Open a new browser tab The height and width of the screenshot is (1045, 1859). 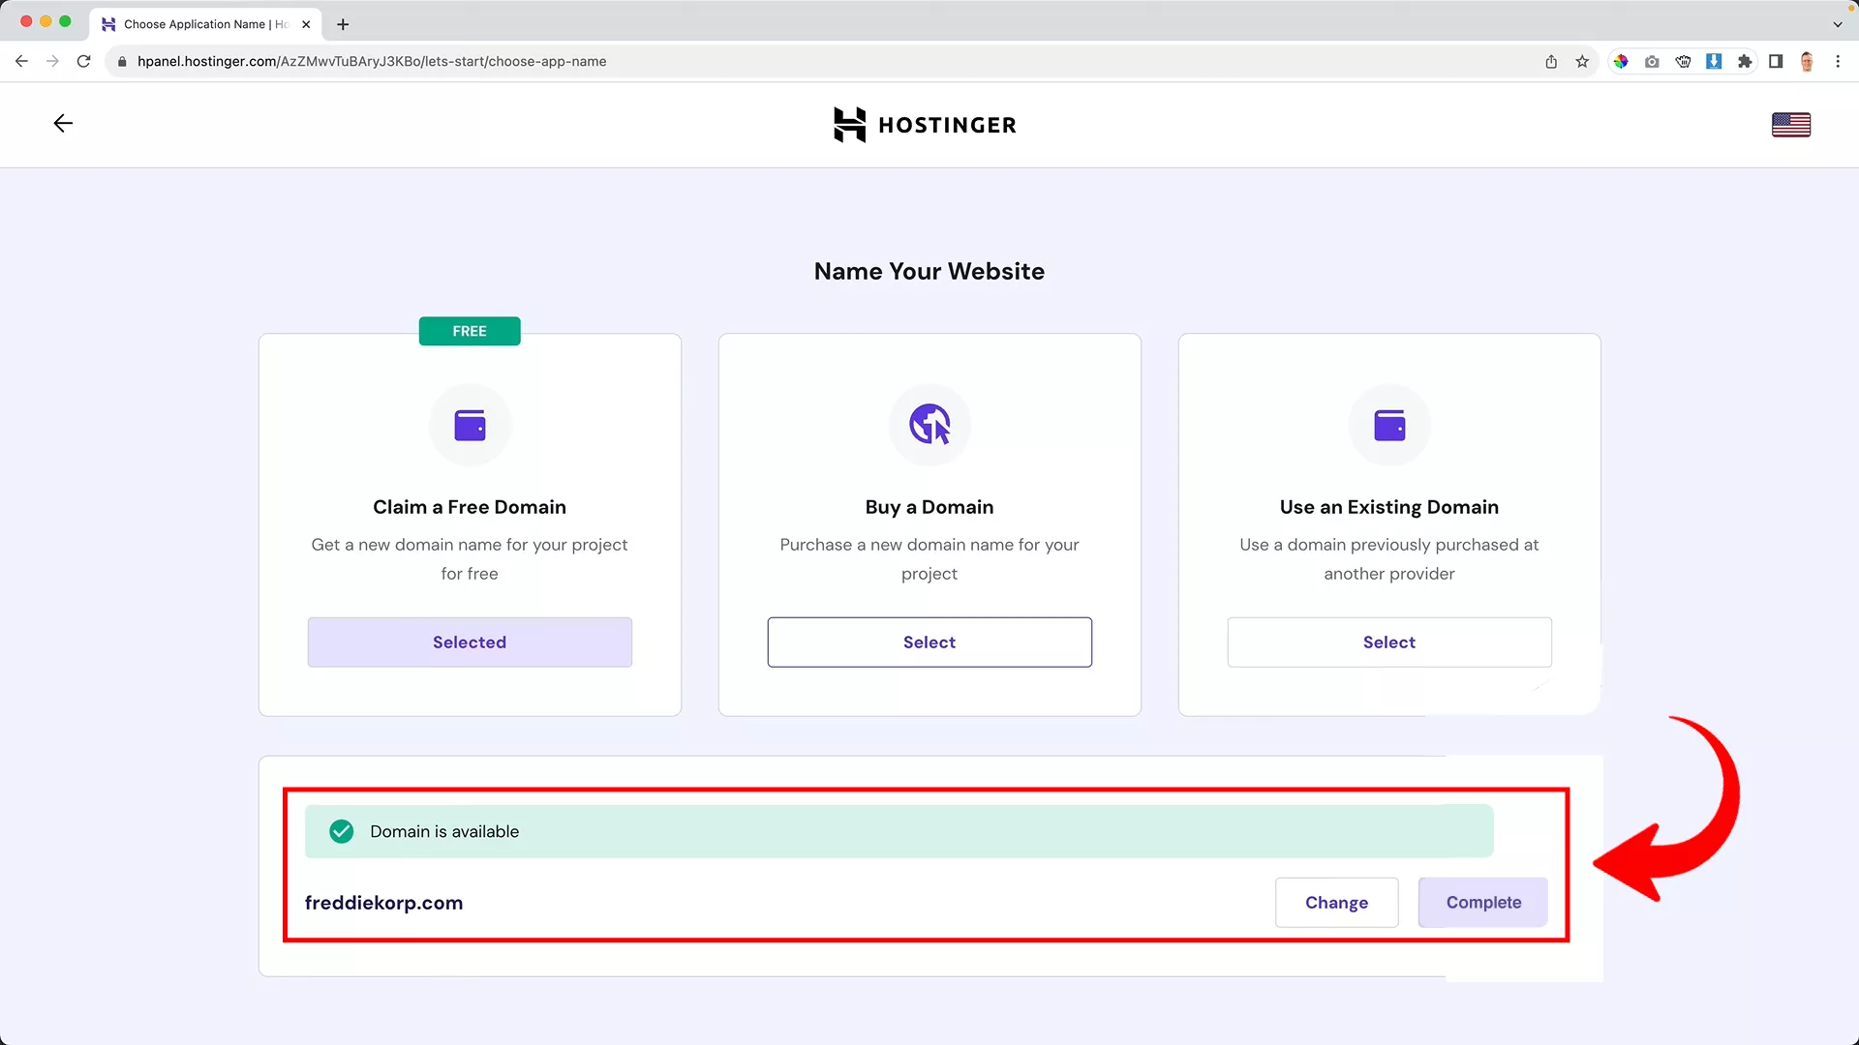(342, 24)
